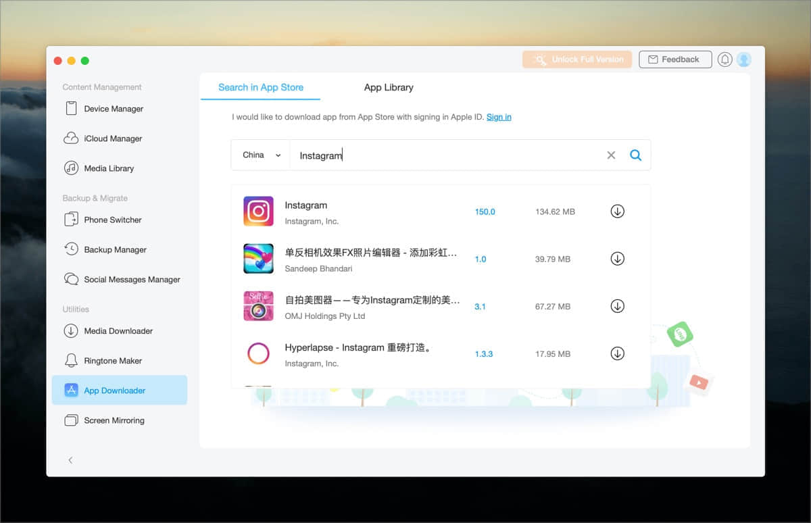811x523 pixels.
Task: Click the Unlock Full Version button
Action: [x=577, y=59]
